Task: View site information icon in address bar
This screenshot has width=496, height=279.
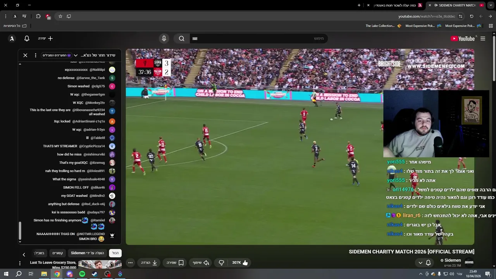Action: coord(460,16)
